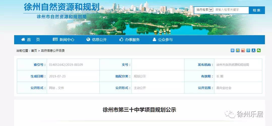272x126 pixels.
Task: Share page to Tencent Weibo icon
Action: pos(248,50)
